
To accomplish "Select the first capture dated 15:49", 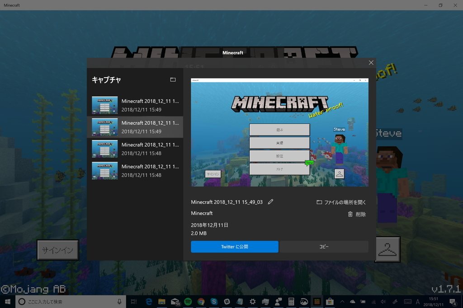I will (x=135, y=105).
